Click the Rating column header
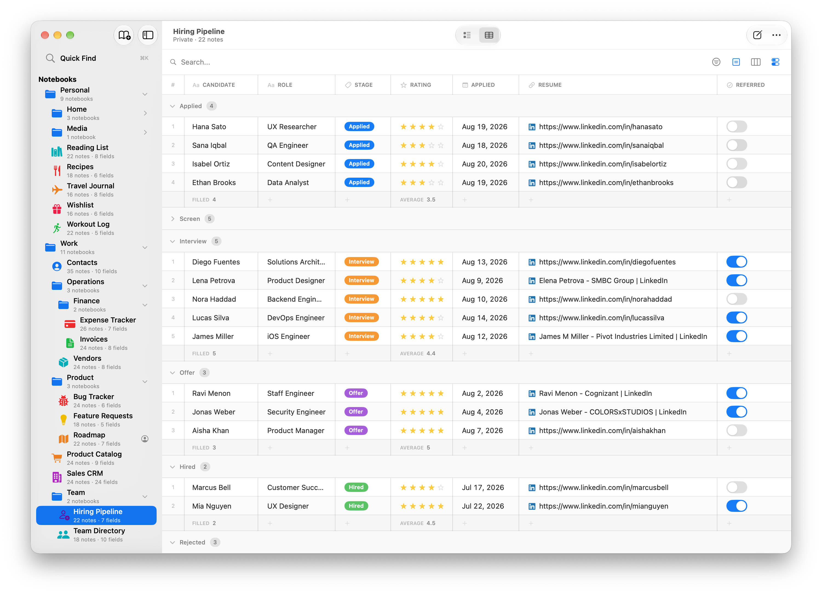 pos(421,85)
